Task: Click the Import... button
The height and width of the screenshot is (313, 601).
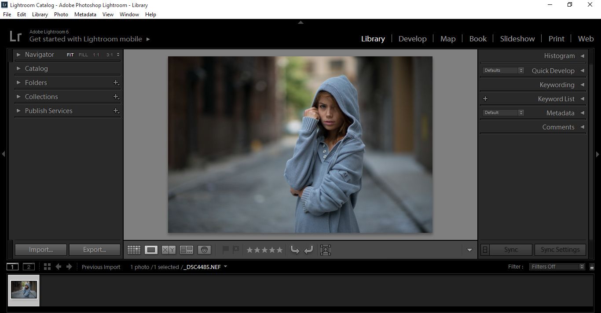Action: (41, 250)
